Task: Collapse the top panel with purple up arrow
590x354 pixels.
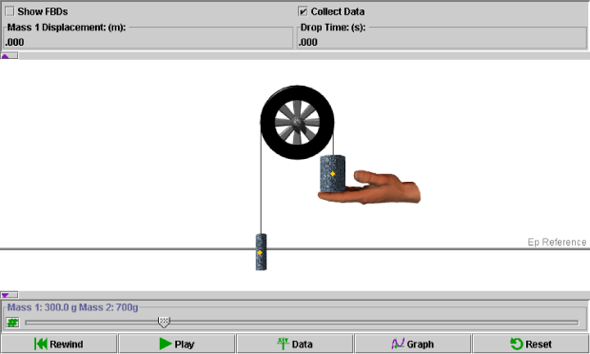Action: pos(10,56)
